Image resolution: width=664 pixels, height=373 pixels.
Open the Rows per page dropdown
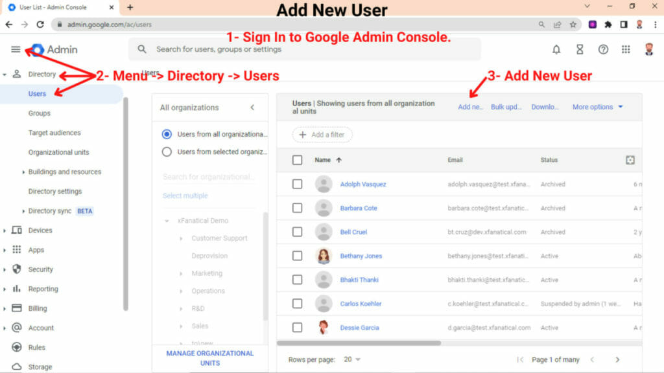pyautogui.click(x=351, y=359)
